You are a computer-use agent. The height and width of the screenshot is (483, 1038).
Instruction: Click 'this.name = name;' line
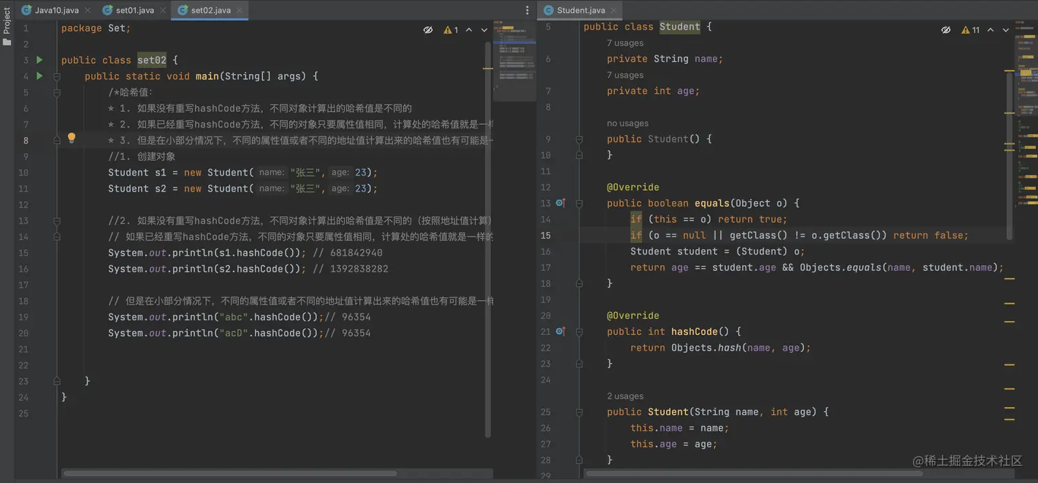click(680, 428)
